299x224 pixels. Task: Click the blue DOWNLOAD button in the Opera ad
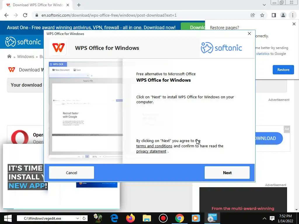[269, 138]
